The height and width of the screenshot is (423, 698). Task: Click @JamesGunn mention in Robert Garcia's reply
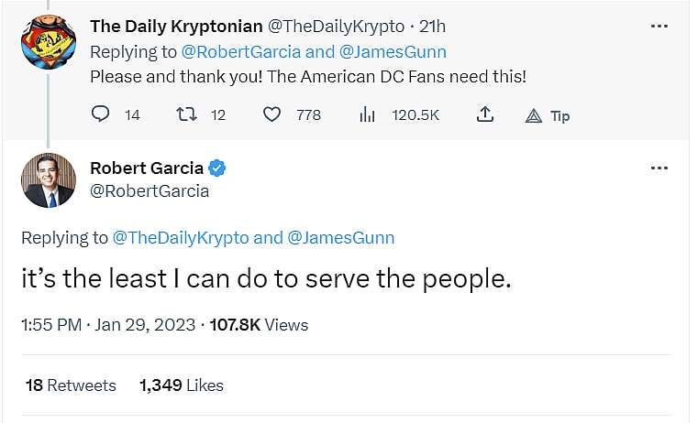point(341,238)
